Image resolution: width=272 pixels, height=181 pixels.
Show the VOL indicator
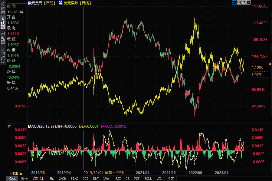(x=159, y=179)
